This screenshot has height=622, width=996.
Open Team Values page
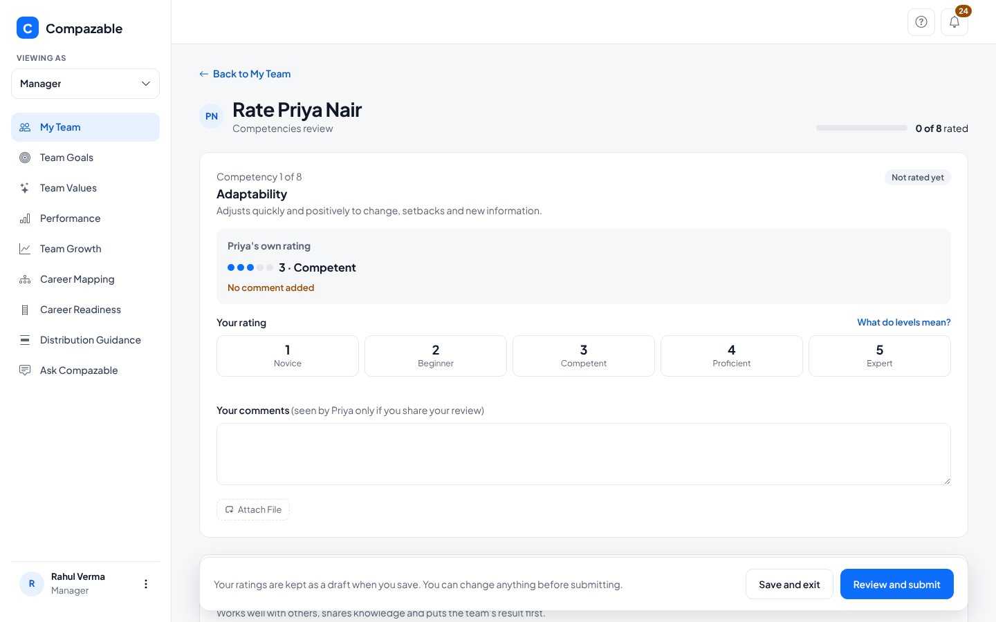pos(85,188)
